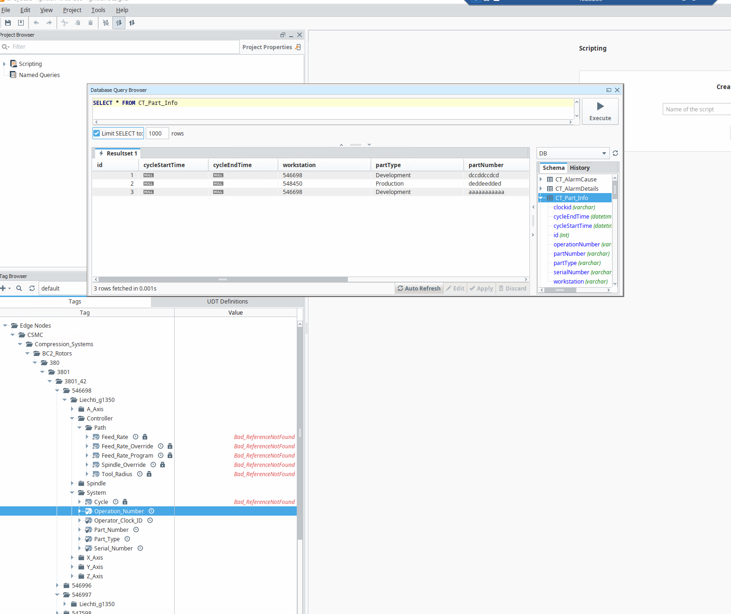The image size is (731, 614).
Task: Execute the SQL query
Action: (x=600, y=111)
